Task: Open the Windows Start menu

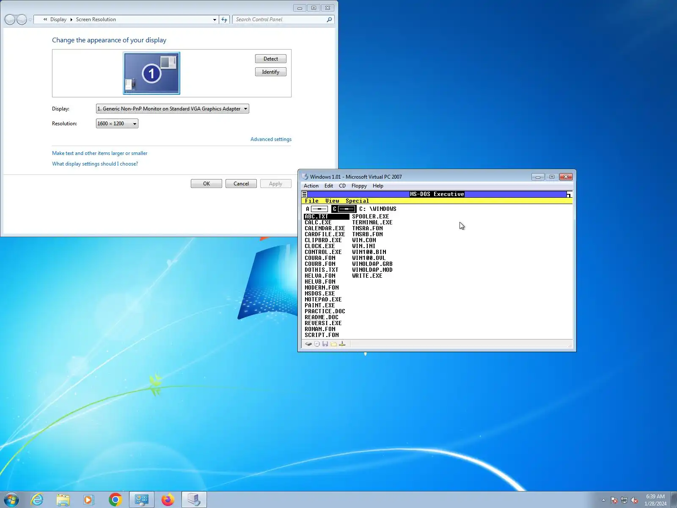Action: click(x=11, y=500)
